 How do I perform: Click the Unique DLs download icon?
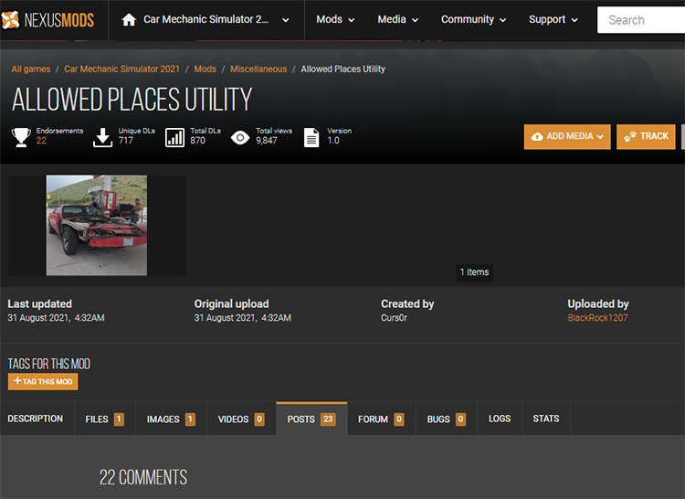(x=102, y=137)
